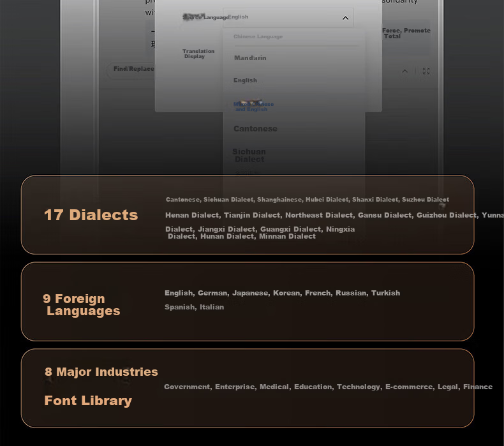Select Cantonese from the dropdown list
This screenshot has width=504, height=446.
coord(255,129)
